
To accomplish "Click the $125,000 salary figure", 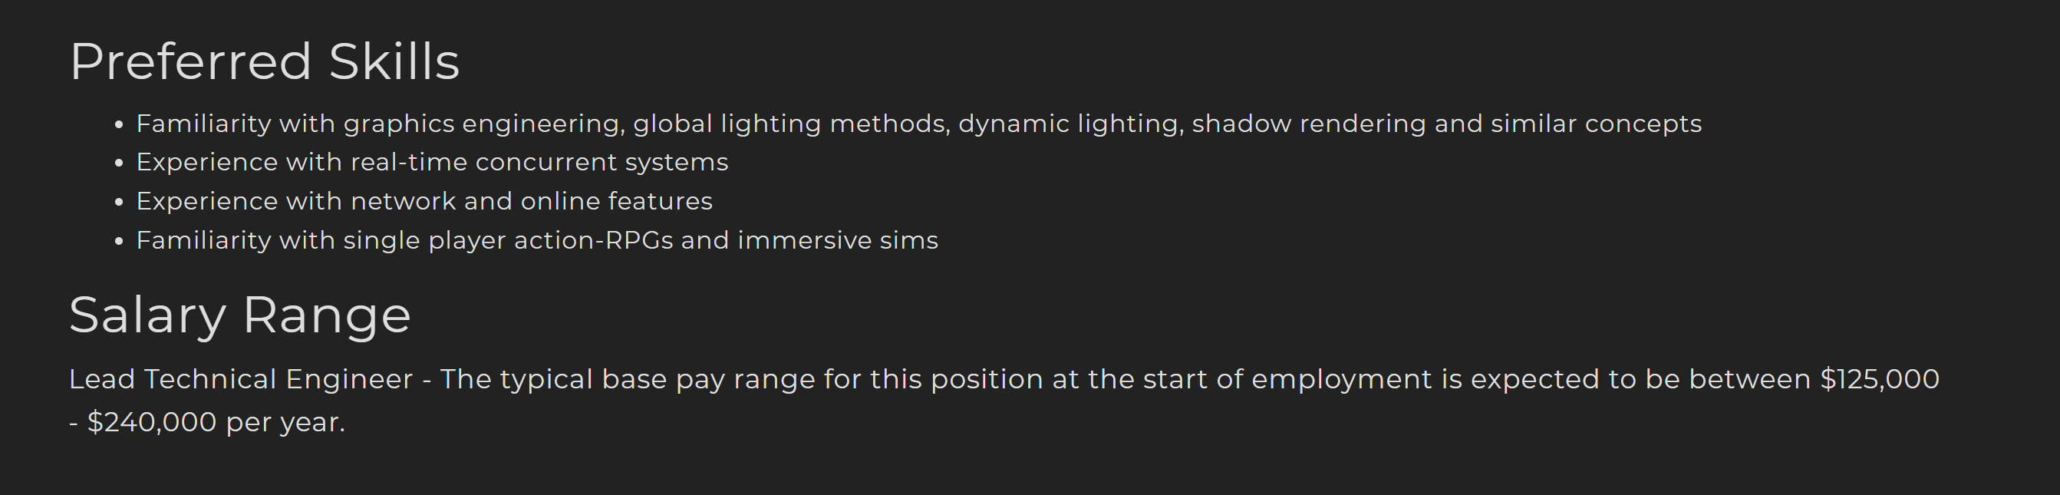I will [x=1880, y=379].
